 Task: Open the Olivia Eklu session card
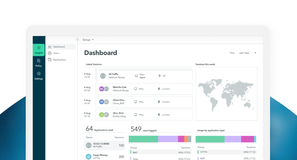tap(144, 102)
